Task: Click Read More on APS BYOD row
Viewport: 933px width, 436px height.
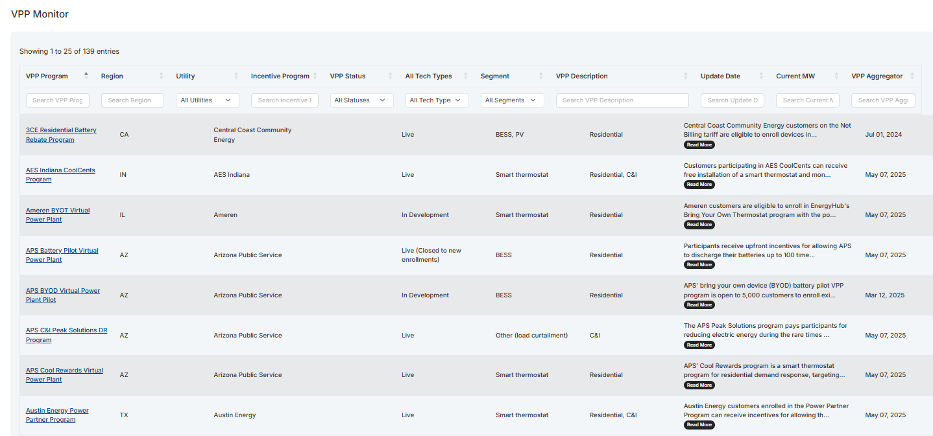Action: coord(699,305)
